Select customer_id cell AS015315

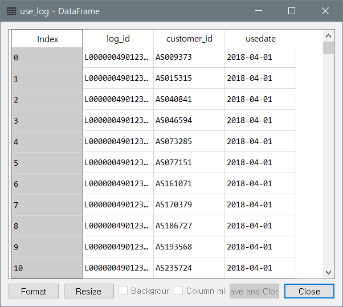tap(189, 78)
